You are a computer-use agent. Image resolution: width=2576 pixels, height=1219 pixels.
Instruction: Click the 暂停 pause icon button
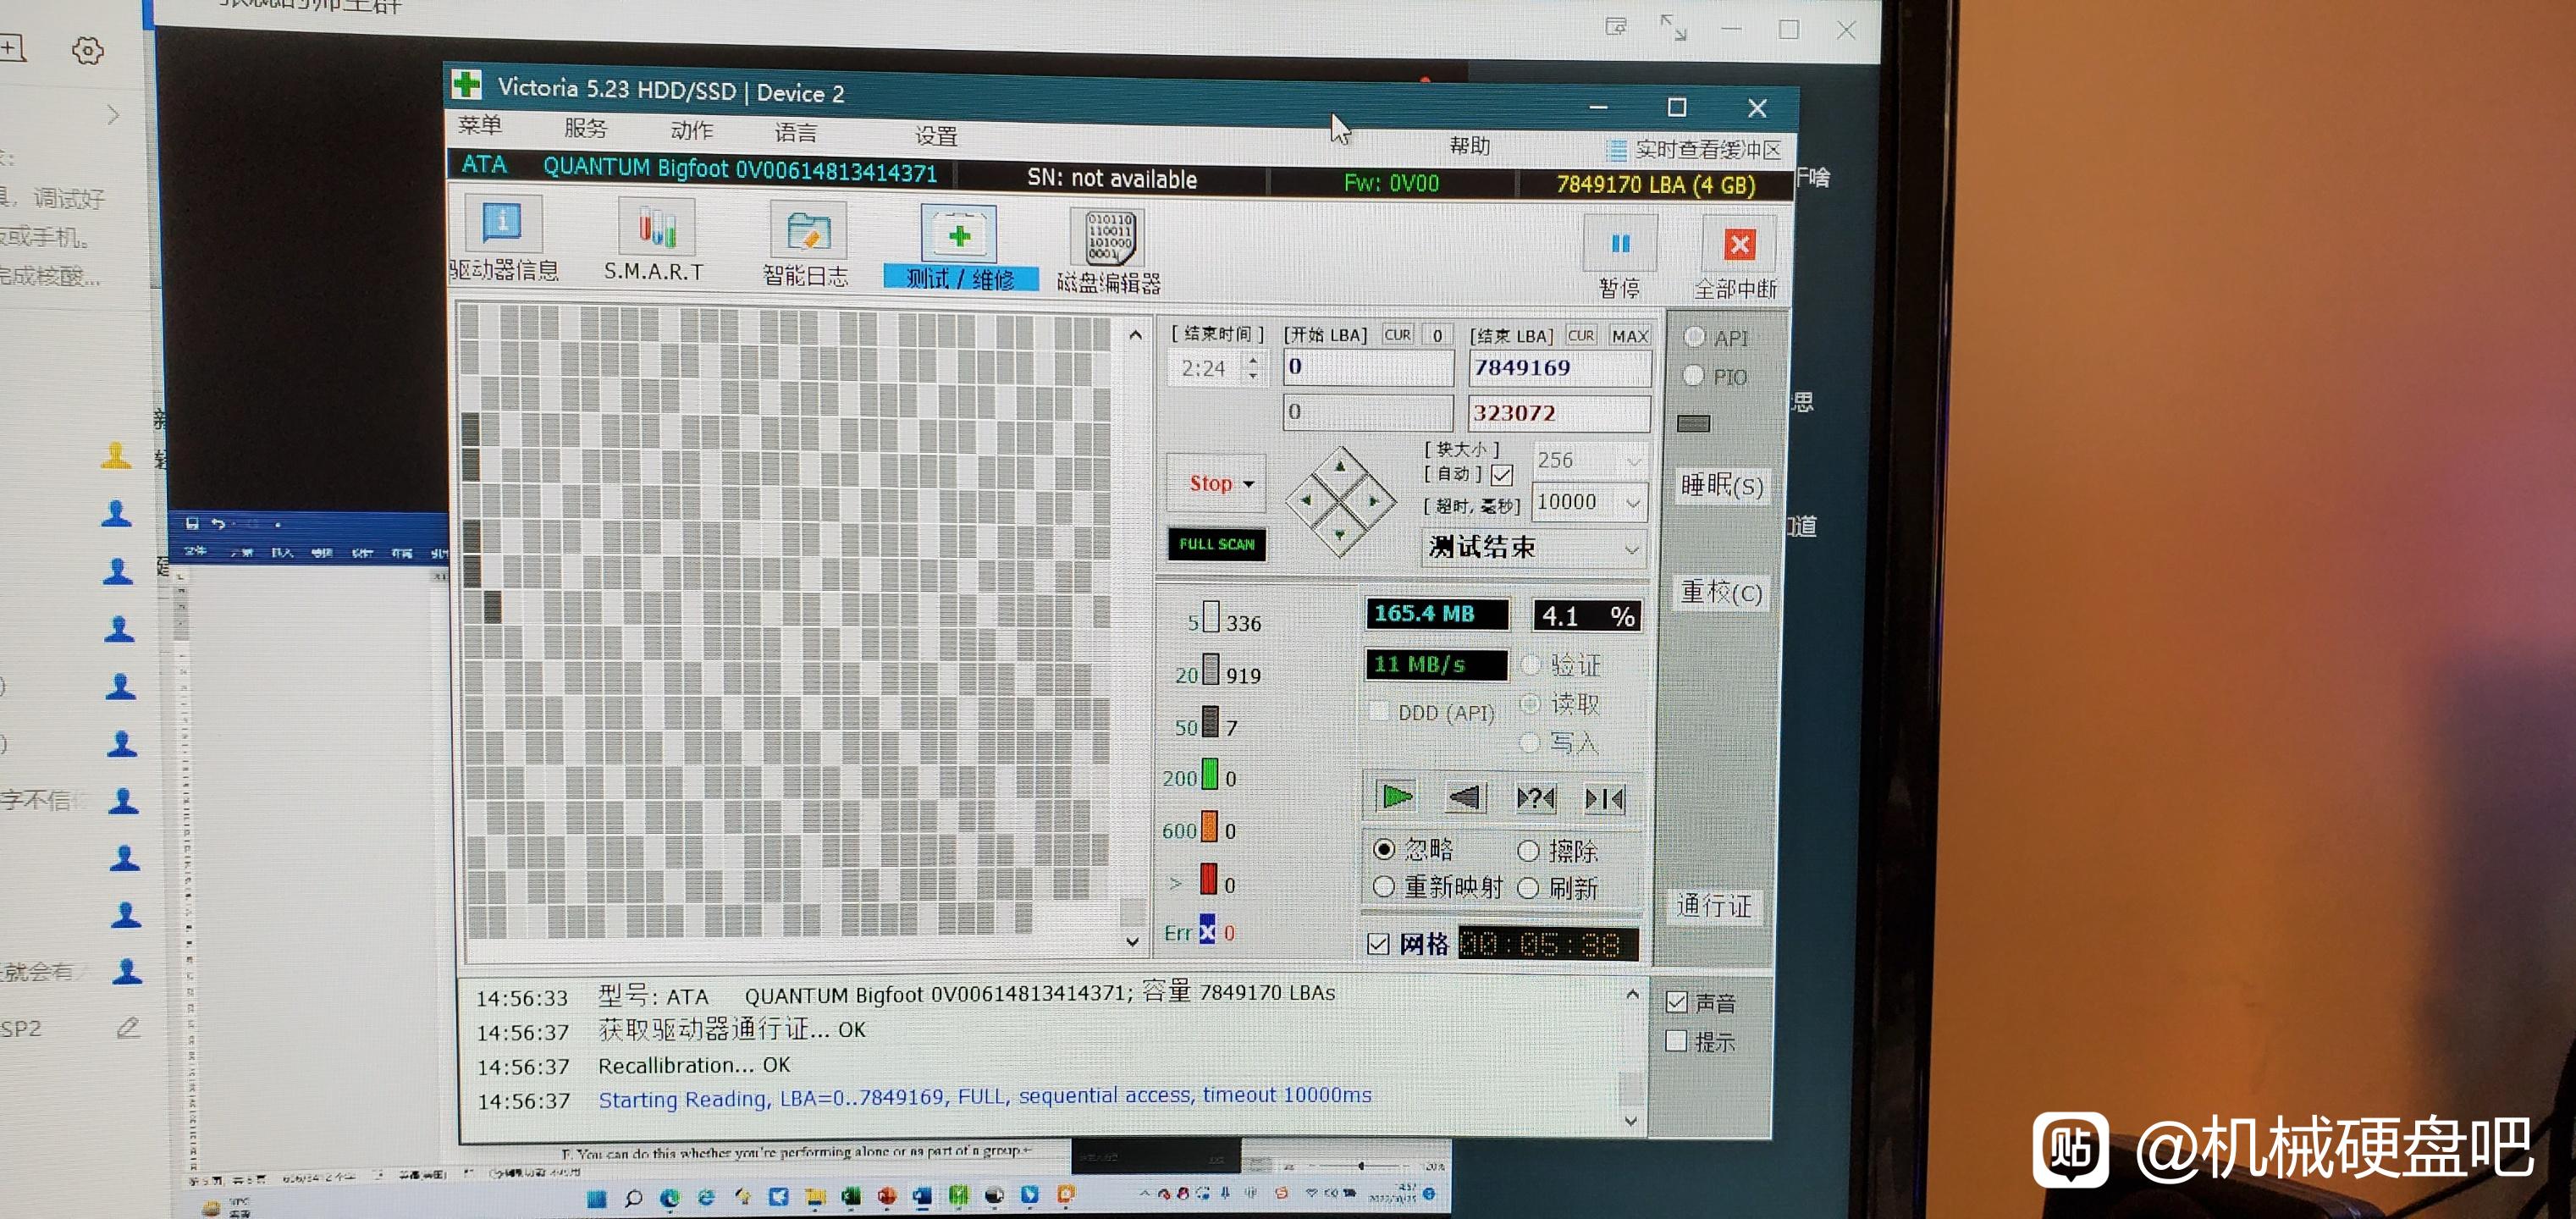click(x=1620, y=244)
